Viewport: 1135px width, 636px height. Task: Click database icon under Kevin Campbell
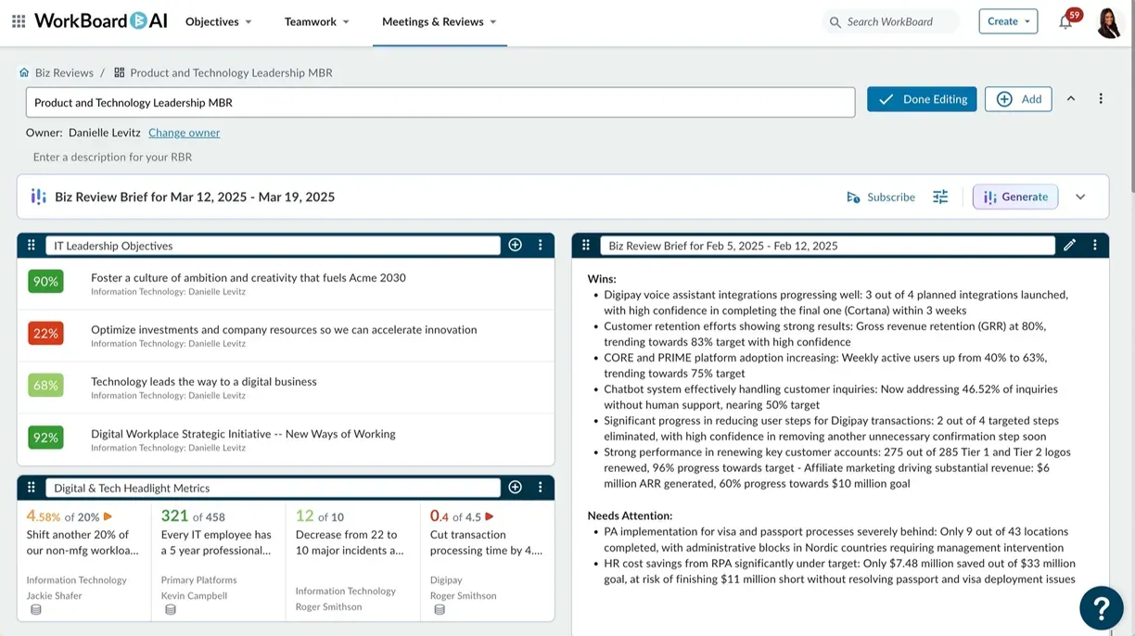click(x=171, y=610)
